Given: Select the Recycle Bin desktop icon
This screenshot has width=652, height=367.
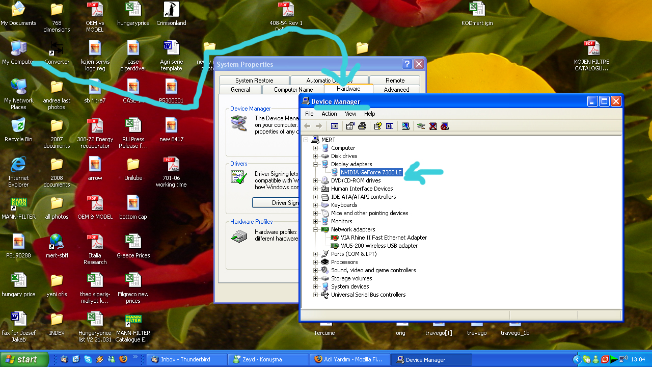Looking at the screenshot, I should coord(18,129).
